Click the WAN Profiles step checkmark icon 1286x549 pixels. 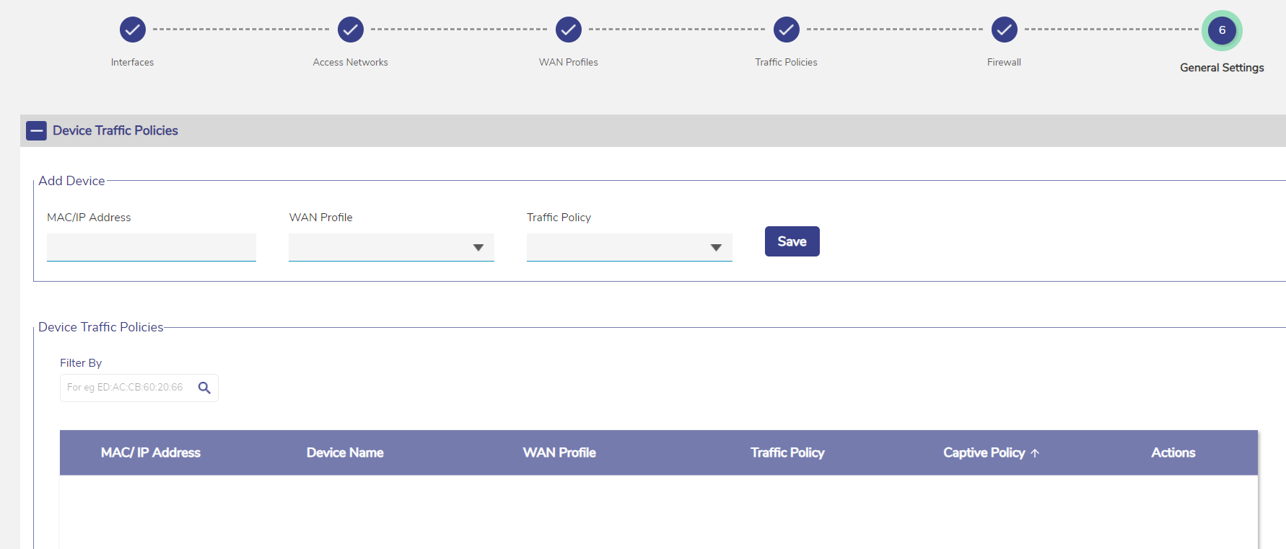[569, 30]
